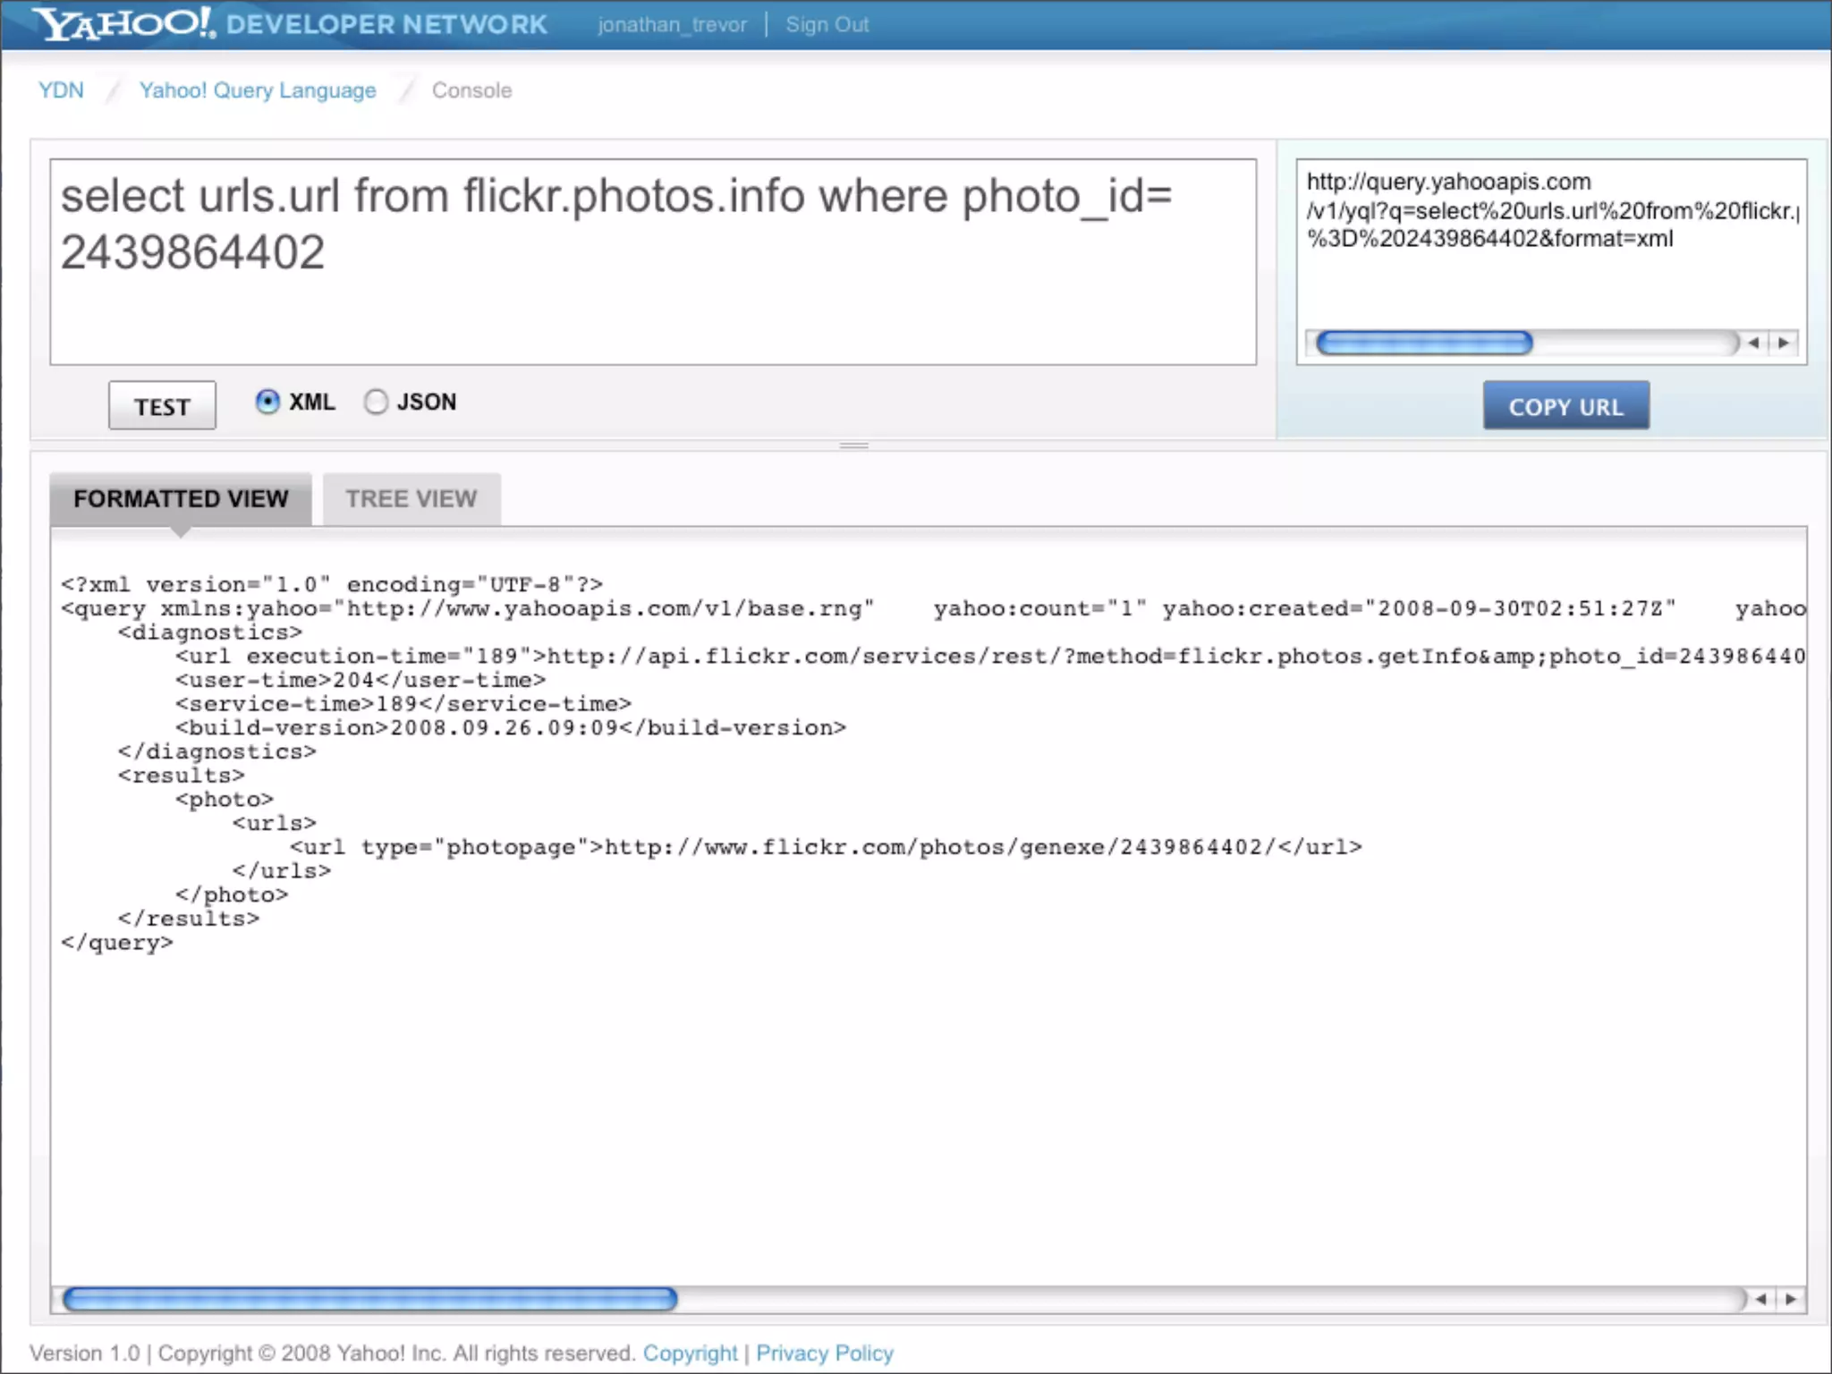Viewport: 1832px width, 1374px height.
Task: Run the query with TEST button
Action: tap(162, 406)
